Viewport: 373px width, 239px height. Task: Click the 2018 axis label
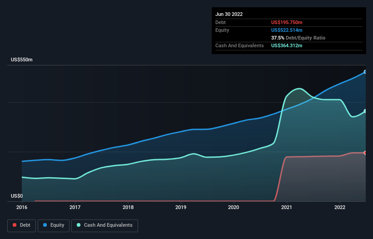(128, 207)
